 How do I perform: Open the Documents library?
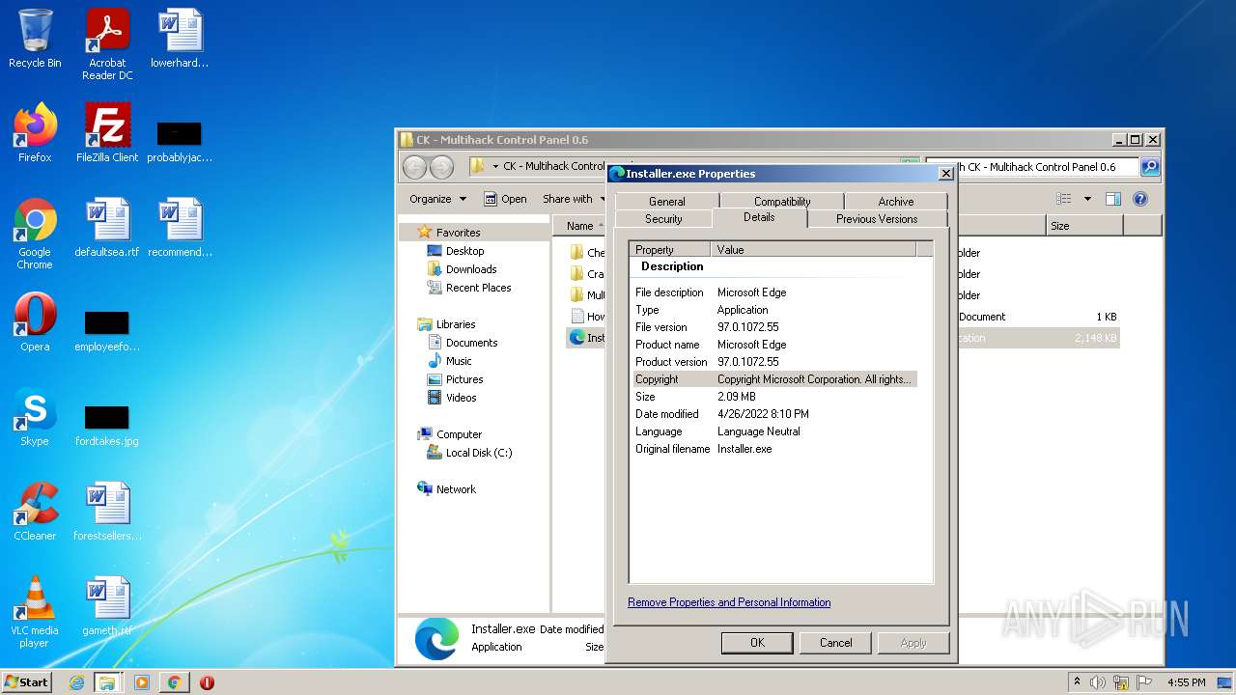tap(471, 343)
